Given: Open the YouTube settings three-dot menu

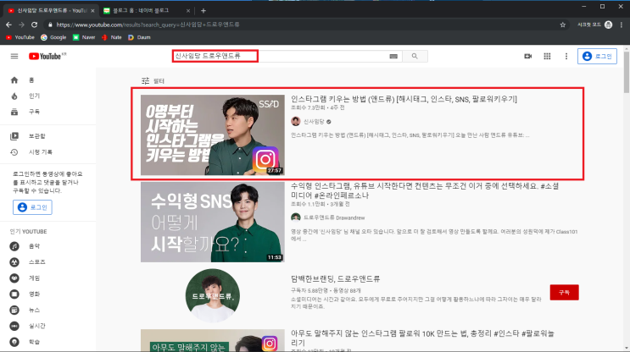Looking at the screenshot, I should pyautogui.click(x=566, y=56).
